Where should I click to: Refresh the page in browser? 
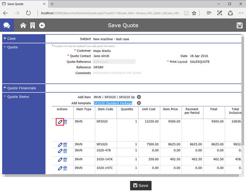28,13
